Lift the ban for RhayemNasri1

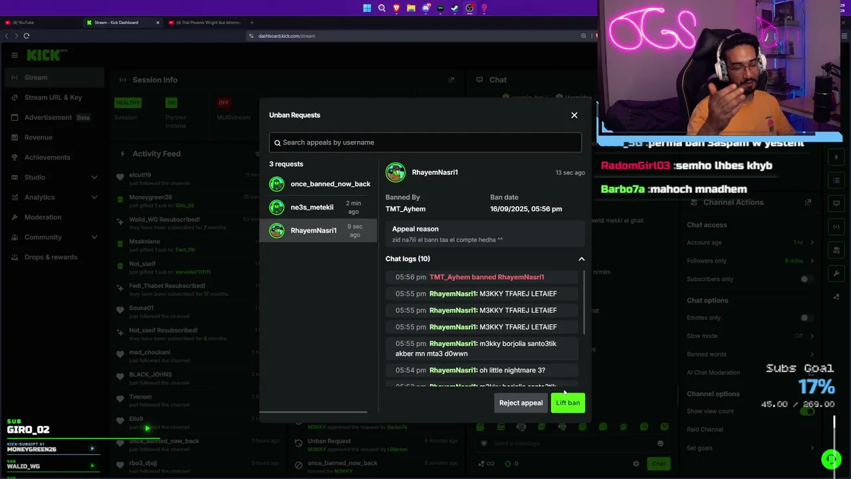(568, 402)
